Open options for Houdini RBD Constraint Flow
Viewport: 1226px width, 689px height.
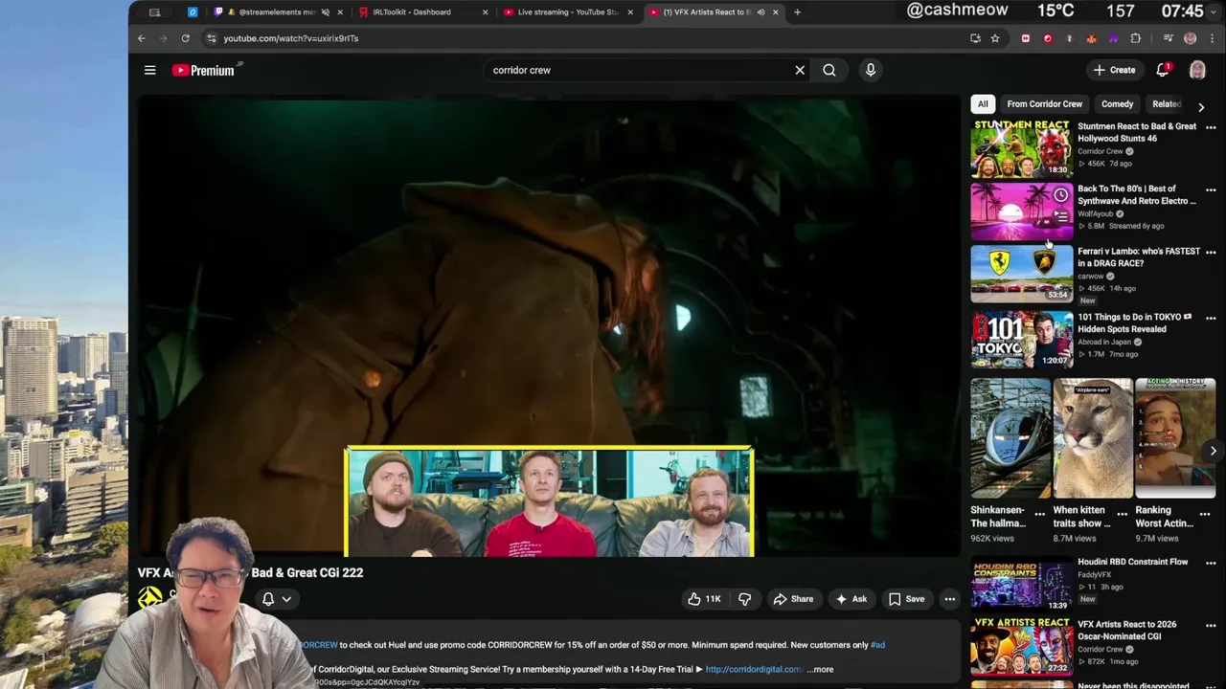[1211, 564]
